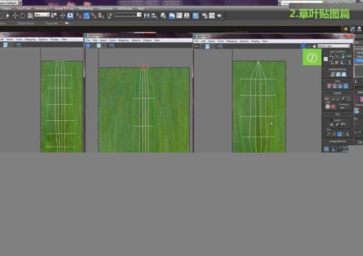Click the Relax icon in Reshape Elements
The height and width of the screenshot is (256, 363).
338,74
